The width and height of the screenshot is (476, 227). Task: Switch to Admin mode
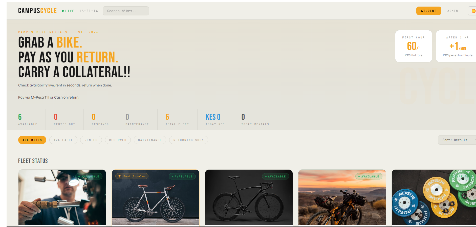click(x=452, y=11)
